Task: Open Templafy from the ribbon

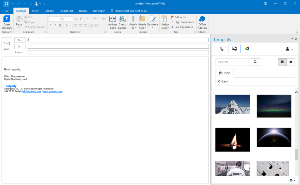Action: [x=7, y=22]
